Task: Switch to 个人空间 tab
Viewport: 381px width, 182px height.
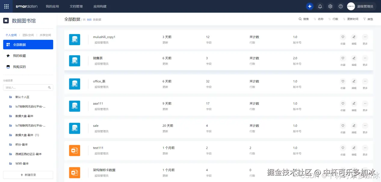Action: click(x=11, y=35)
